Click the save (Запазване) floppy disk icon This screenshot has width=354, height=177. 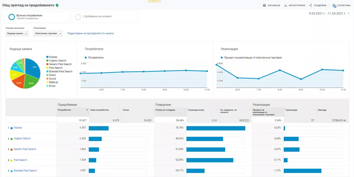coord(264,5)
